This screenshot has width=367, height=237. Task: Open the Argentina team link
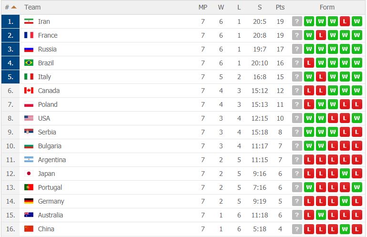click(52, 160)
